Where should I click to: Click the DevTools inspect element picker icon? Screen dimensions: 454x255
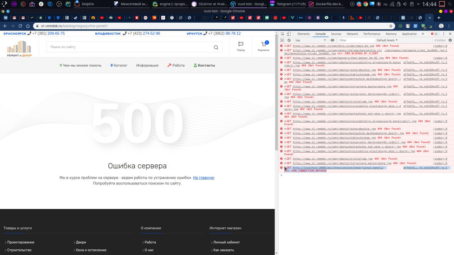click(282, 34)
